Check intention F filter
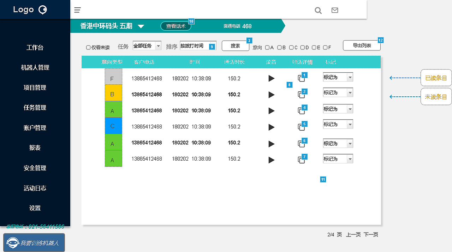This screenshot has height=252, width=452. coord(325,47)
